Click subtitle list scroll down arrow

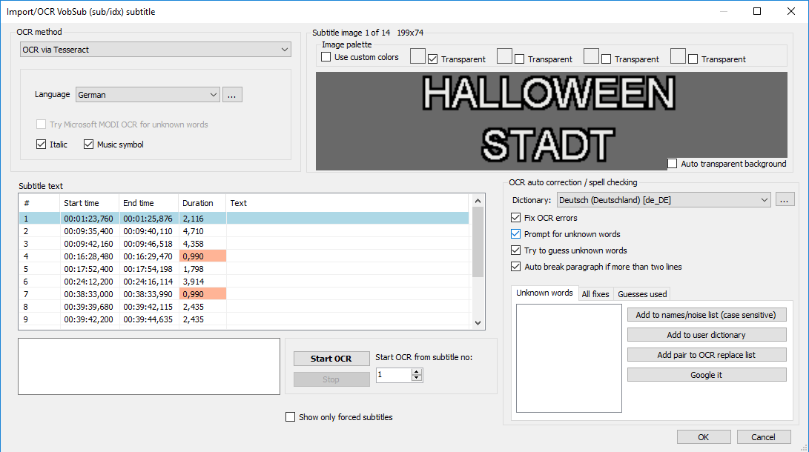click(478, 323)
